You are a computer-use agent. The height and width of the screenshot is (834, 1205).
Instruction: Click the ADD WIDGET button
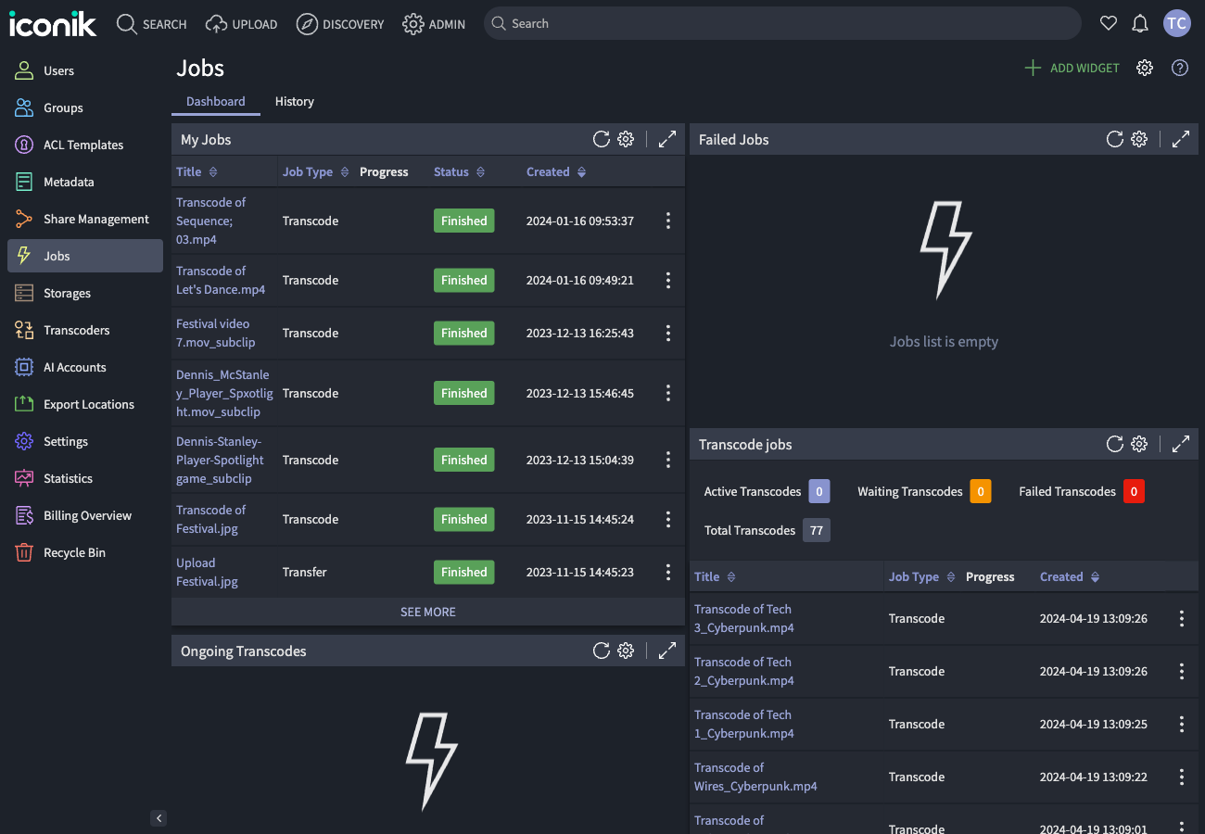1072,68
